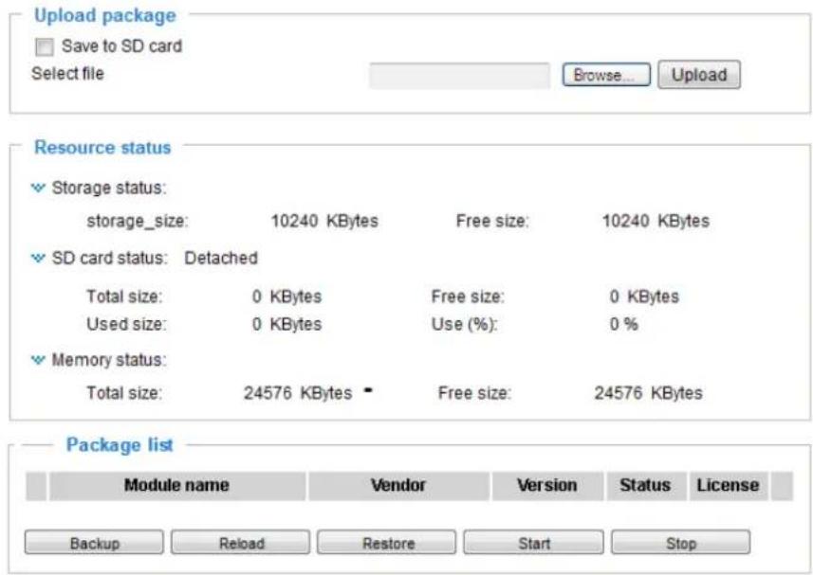The width and height of the screenshot is (813, 575).
Task: Start the selected package
Action: tap(533, 543)
